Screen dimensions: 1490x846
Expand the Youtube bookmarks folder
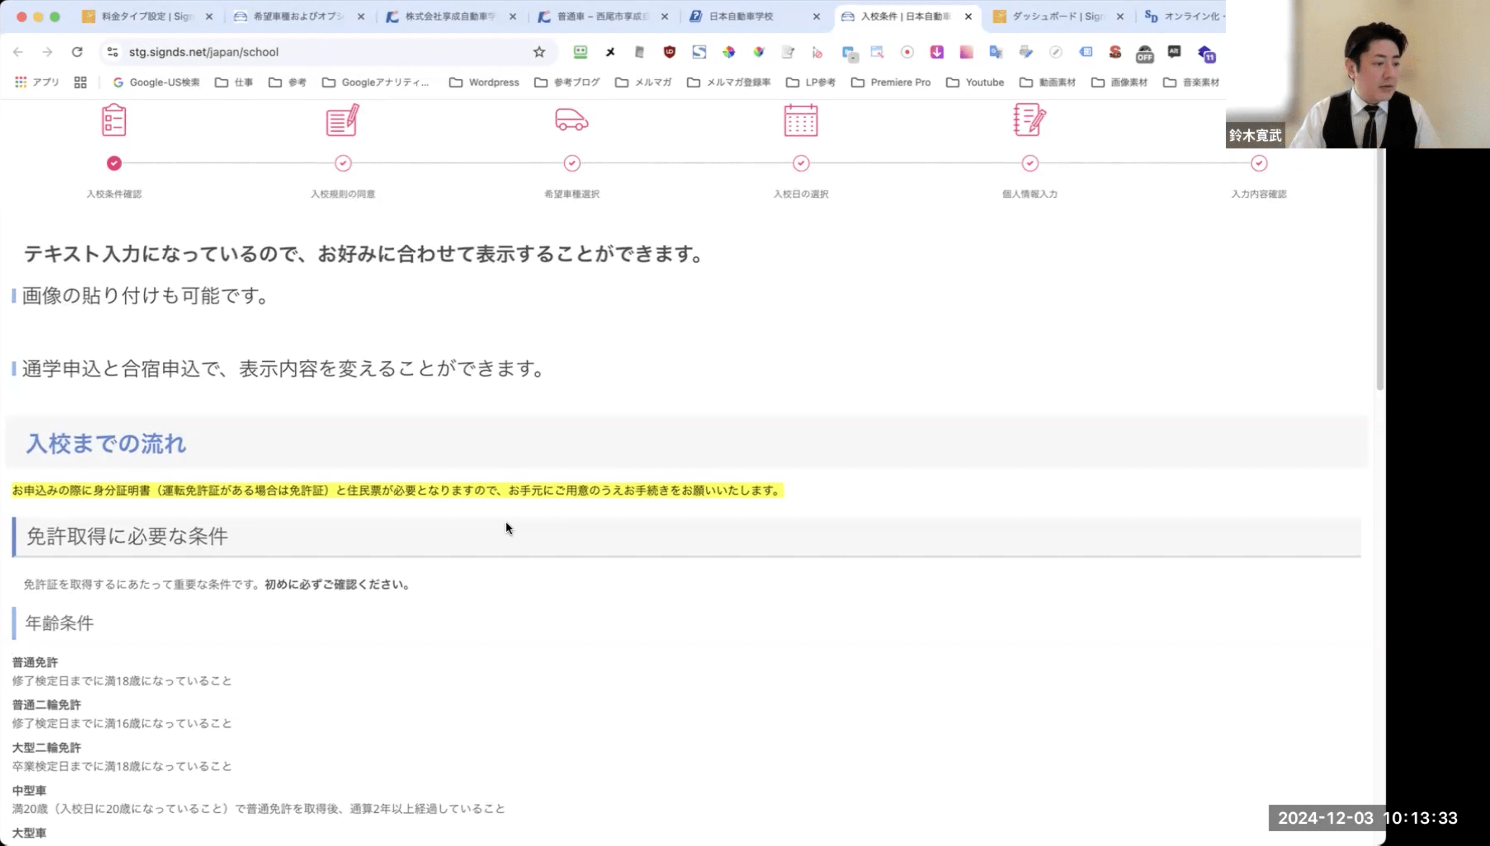(976, 83)
